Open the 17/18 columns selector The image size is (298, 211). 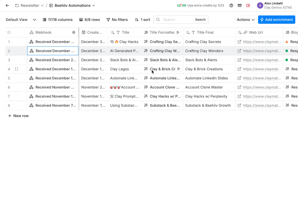point(58,20)
